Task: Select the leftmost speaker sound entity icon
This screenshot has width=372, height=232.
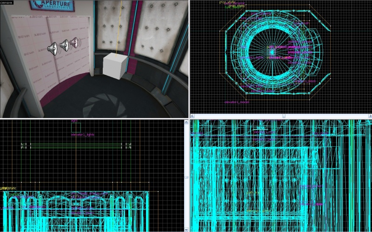Action: (x=53, y=49)
